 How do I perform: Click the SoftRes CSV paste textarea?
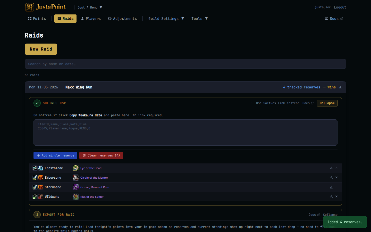(x=185, y=132)
